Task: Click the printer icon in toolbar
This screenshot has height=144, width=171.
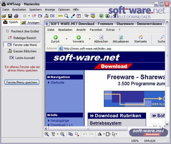Action: click(16, 16)
